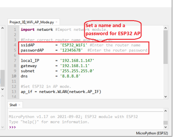The width and height of the screenshot is (173, 137).
Task: Click the network.WLAN(network.AP_IF) expression
Action: pyautogui.click(x=70, y=92)
